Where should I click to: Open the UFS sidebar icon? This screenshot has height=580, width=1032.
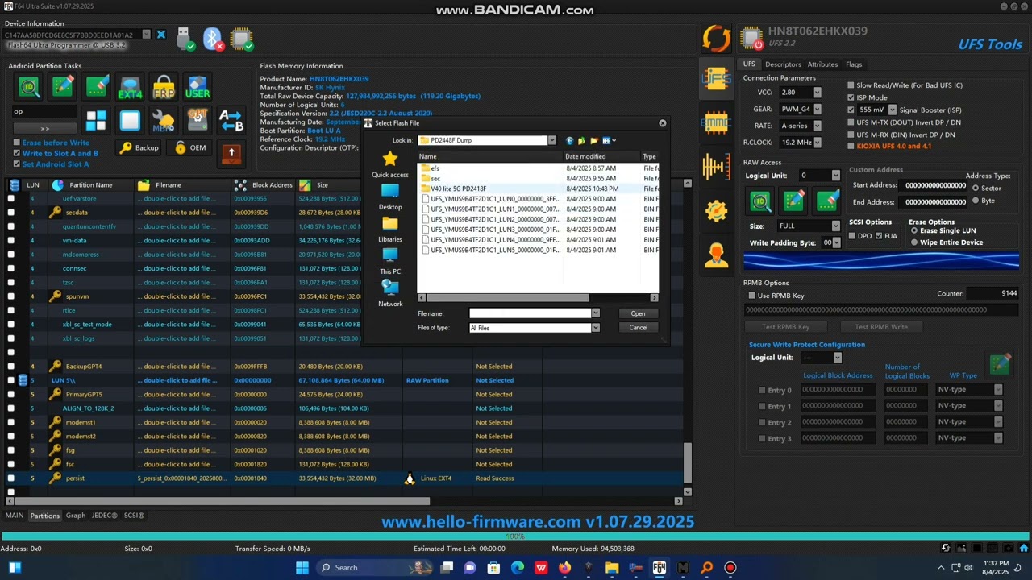pyautogui.click(x=716, y=78)
